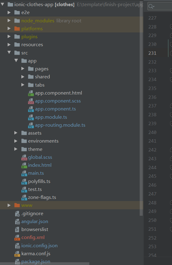Click the XML icon of config.xml
This screenshot has width=172, height=265.
(17, 238)
